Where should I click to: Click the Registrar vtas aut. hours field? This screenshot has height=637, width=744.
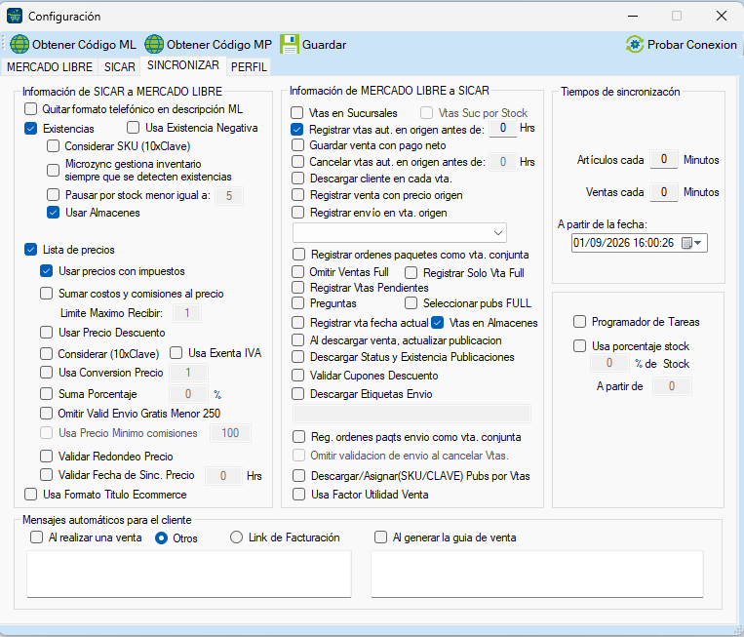tap(502, 128)
